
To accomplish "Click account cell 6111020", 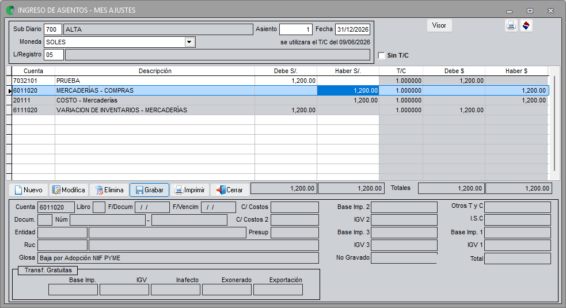I will click(33, 110).
